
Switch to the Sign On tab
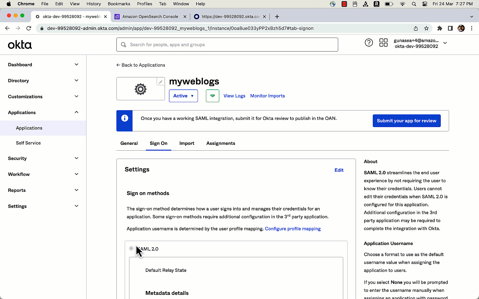pyautogui.click(x=159, y=143)
